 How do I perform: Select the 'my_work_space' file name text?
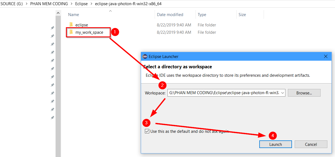[89, 32]
